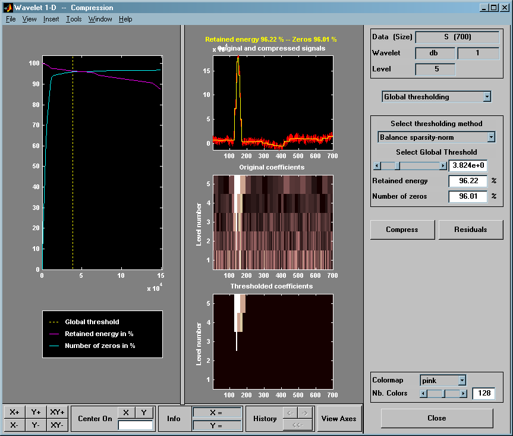The height and width of the screenshot is (436, 513).
Task: Click right arrow of Nb. Colors slider
Action: pos(464,393)
